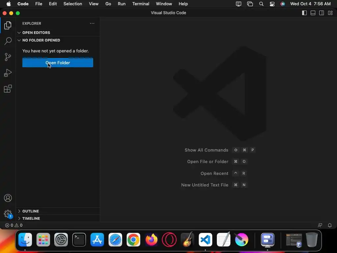Open the Window menu
The height and width of the screenshot is (253, 337).
[164, 4]
